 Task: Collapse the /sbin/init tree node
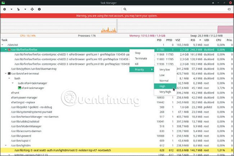[x=3, y=45]
